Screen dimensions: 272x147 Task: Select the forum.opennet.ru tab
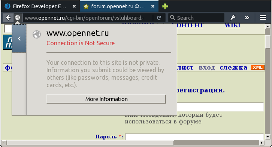pyautogui.click(x=119, y=6)
